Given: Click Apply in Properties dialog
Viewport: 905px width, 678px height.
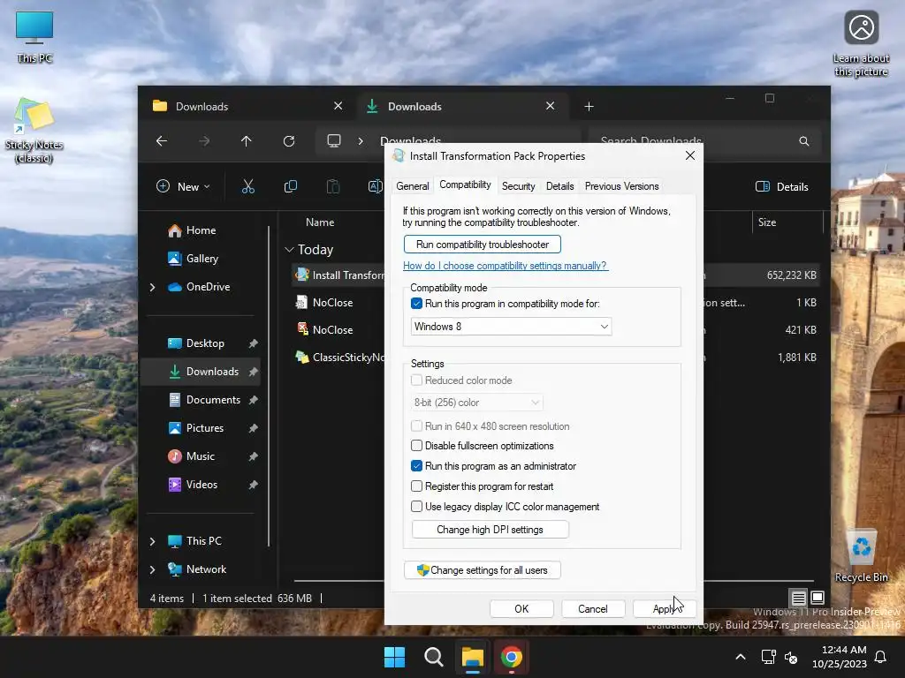Looking at the screenshot, I should tap(665, 609).
